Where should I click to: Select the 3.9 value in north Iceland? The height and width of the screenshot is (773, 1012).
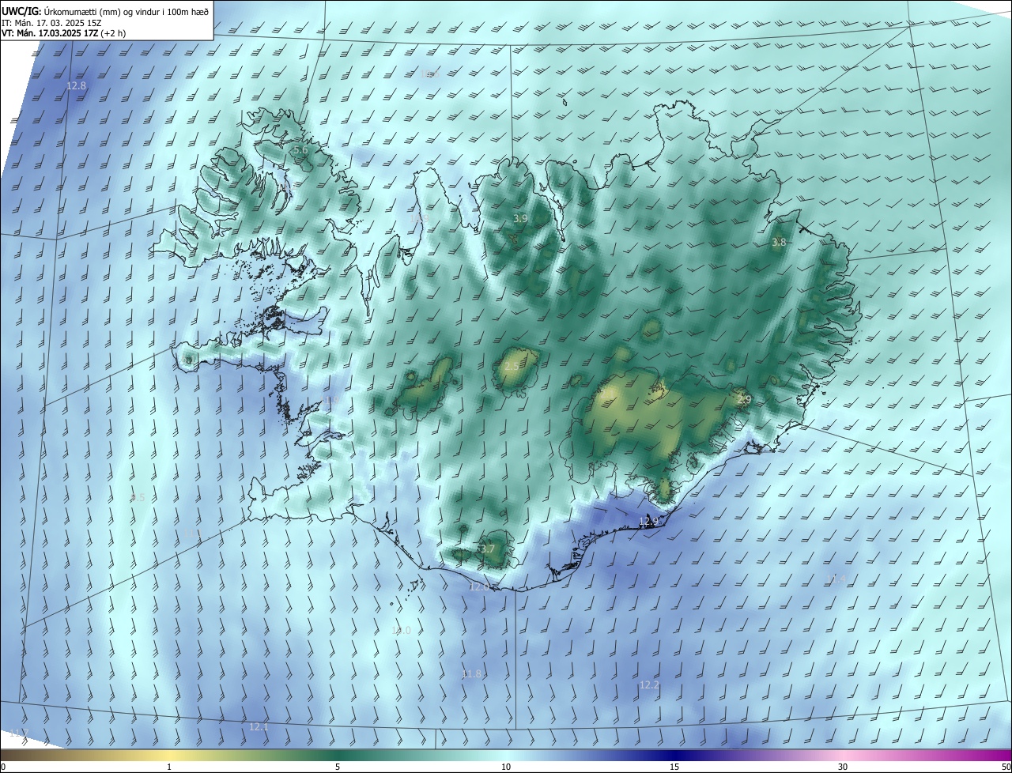click(x=520, y=218)
